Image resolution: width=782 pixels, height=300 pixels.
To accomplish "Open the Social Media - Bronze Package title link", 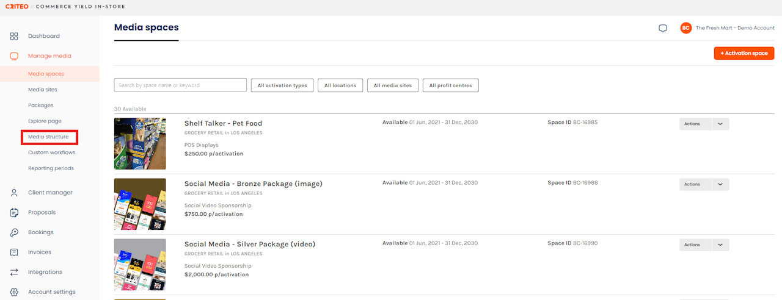I will coord(253,184).
